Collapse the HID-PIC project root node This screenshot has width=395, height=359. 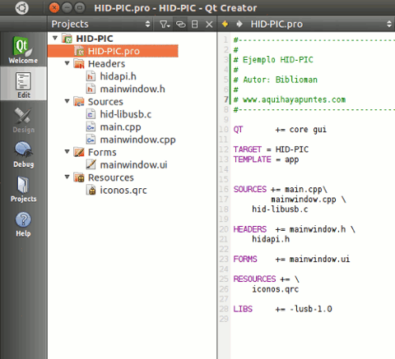[55, 38]
